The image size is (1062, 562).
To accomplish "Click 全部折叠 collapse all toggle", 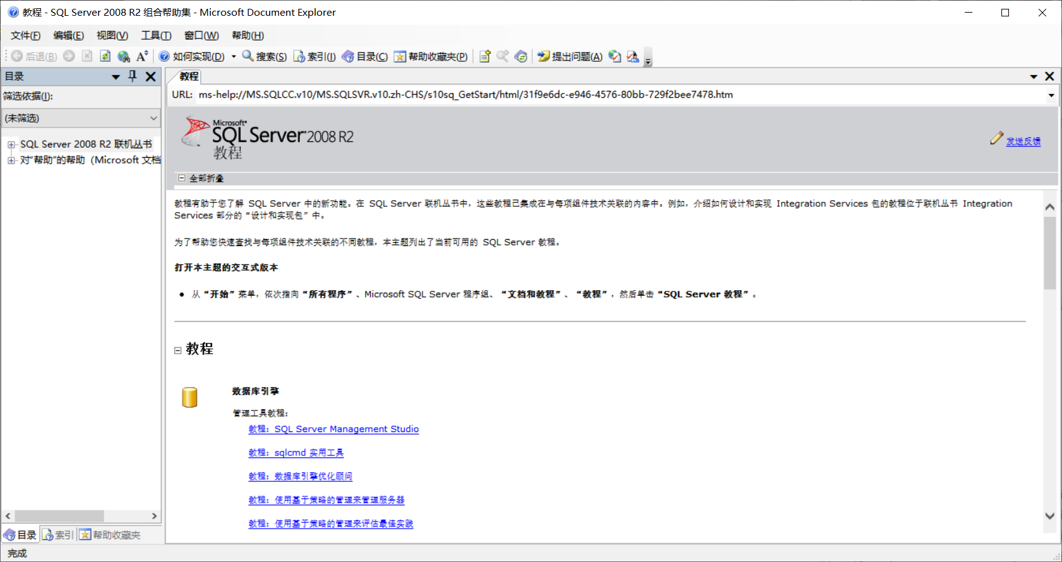I will pyautogui.click(x=201, y=179).
